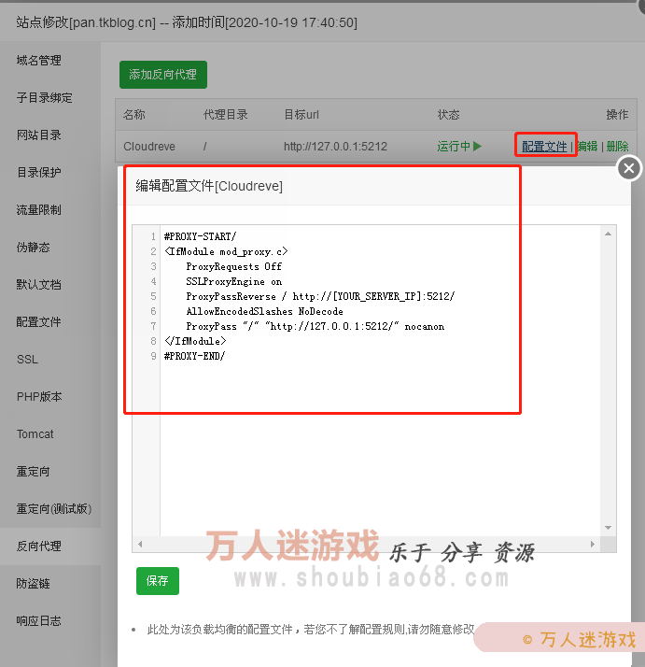This screenshot has height=667, width=645.
Task: Click line number 5 in editor gutter
Action: tap(153, 296)
